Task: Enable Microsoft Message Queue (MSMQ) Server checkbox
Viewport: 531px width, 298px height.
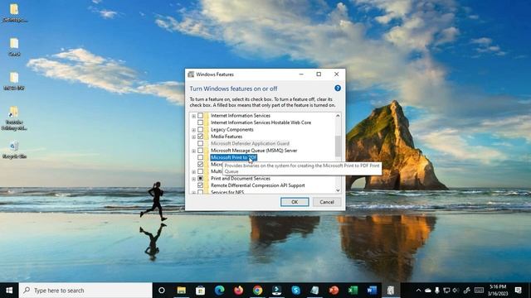Action: pyautogui.click(x=200, y=151)
